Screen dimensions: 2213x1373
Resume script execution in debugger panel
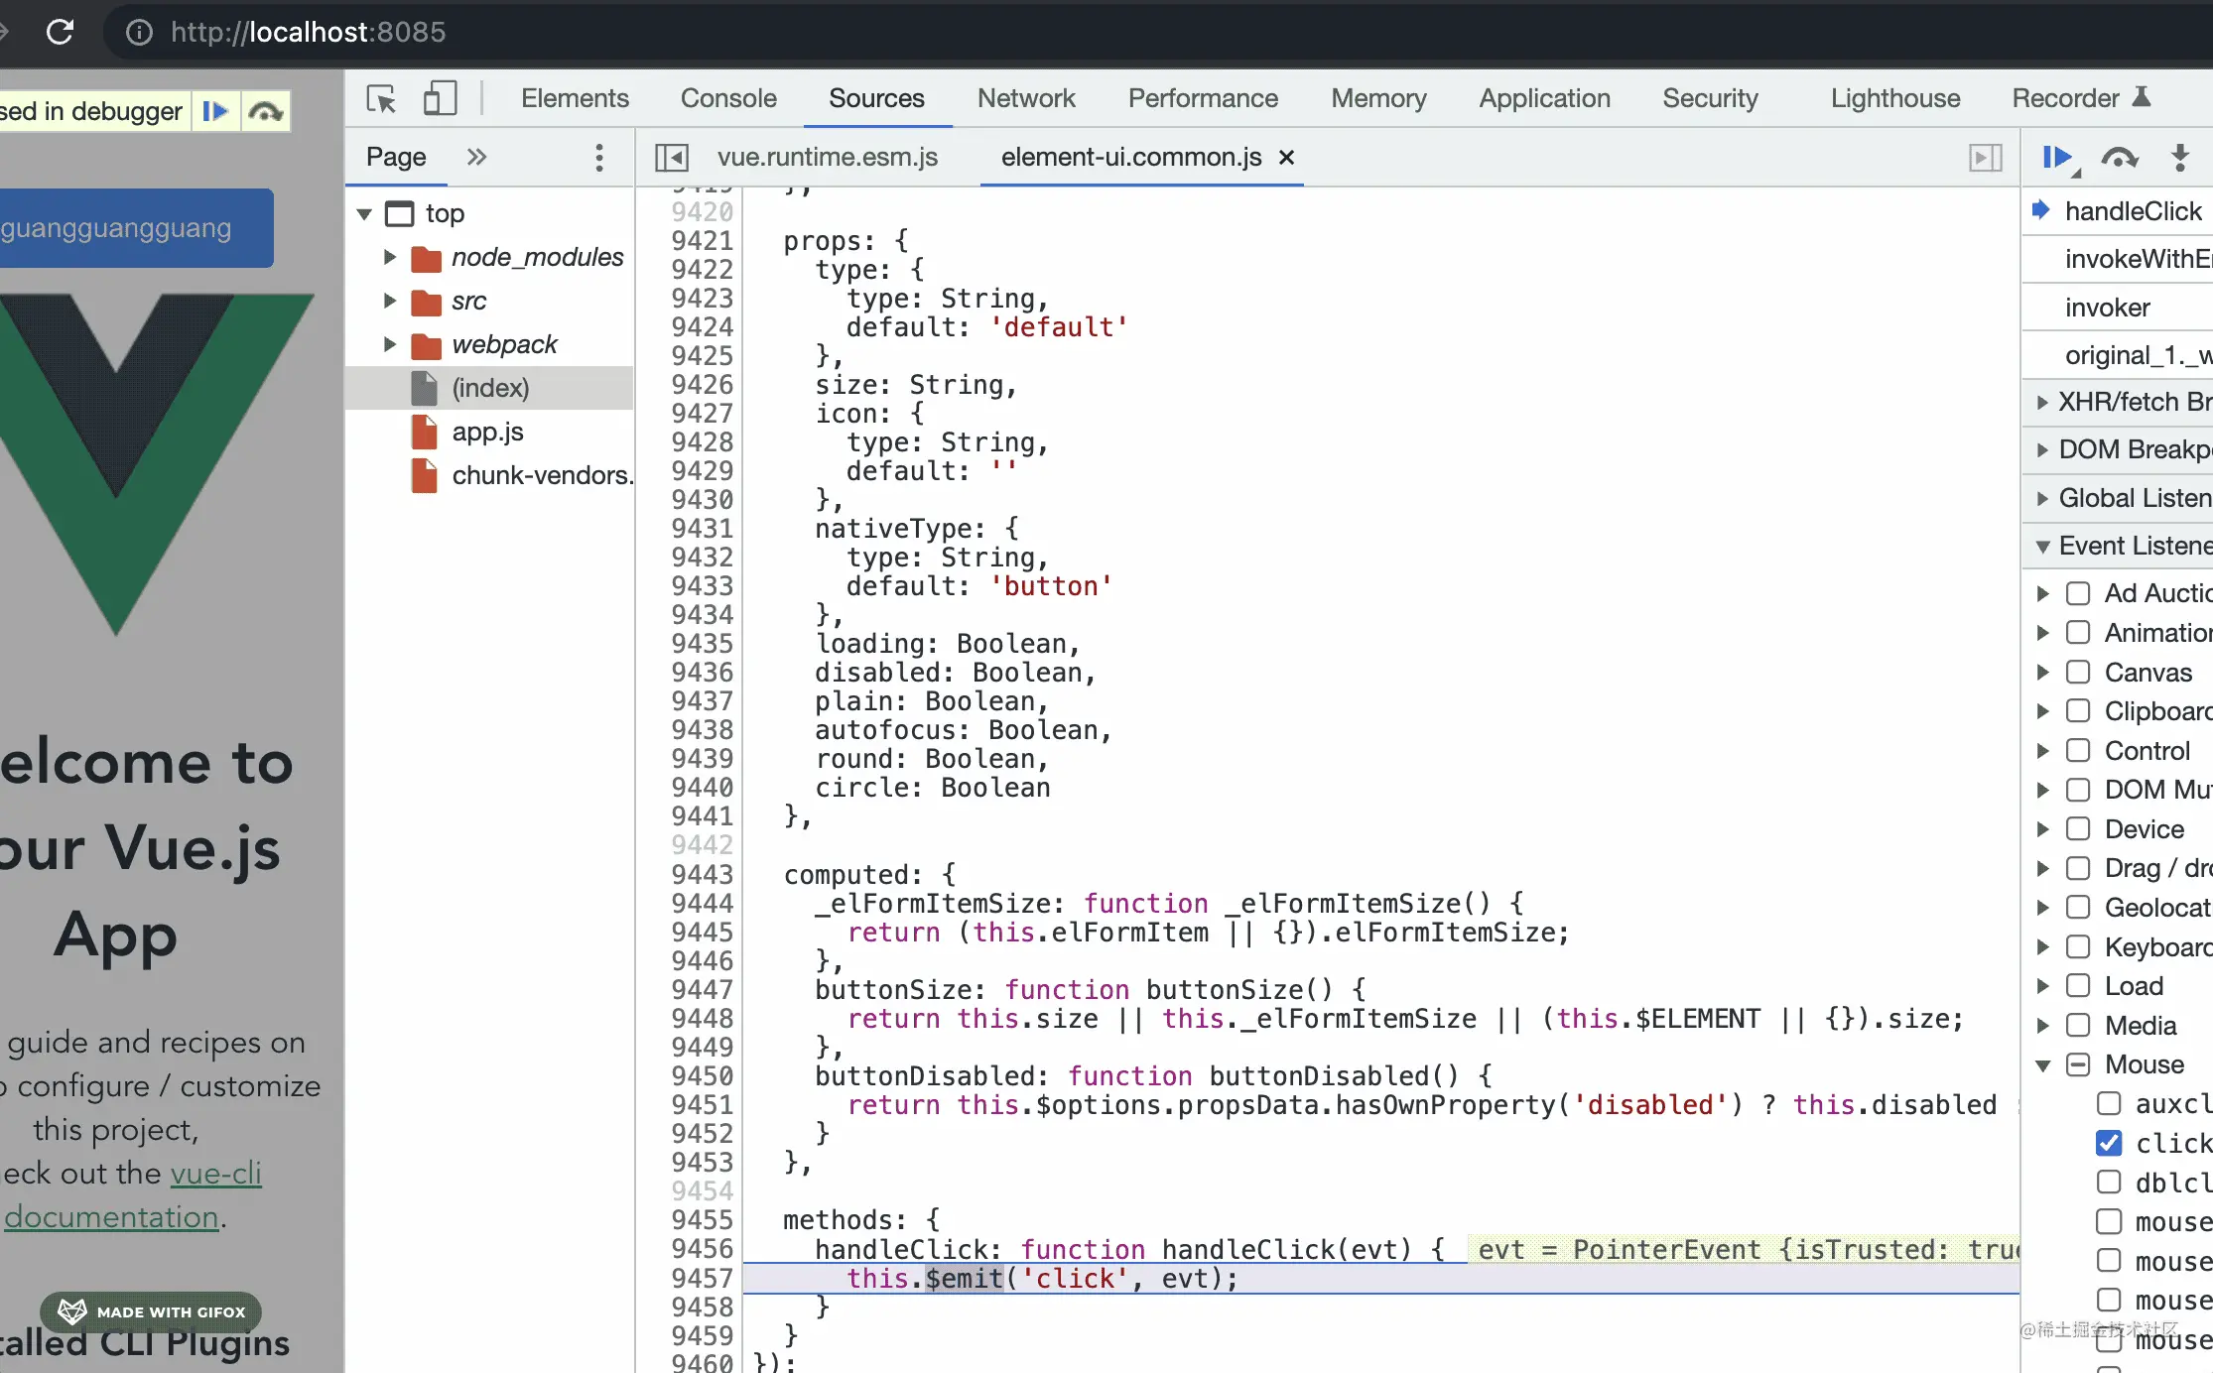[2056, 158]
